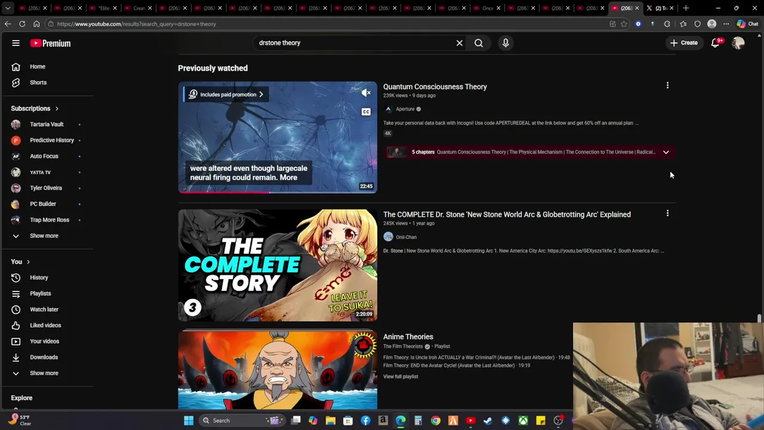Open account avatar menu
The image size is (764, 430).
coord(738,43)
